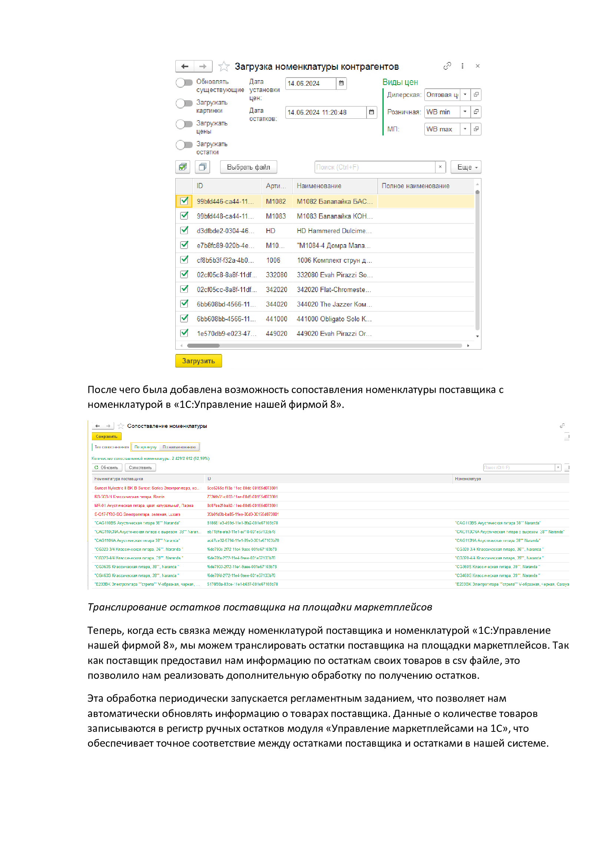This screenshot has width=613, height=868.
Task: Click the Выбрать файл button
Action: pyautogui.click(x=248, y=167)
